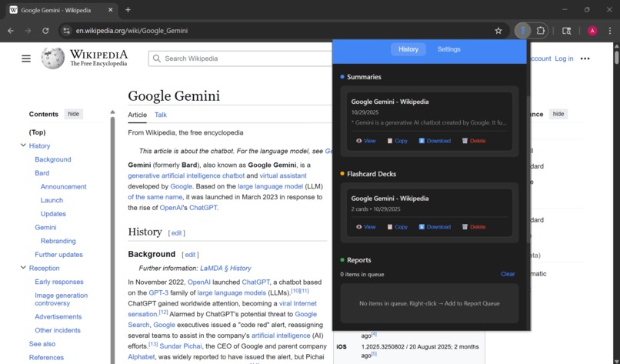Go to (Top) in contents

[37, 132]
